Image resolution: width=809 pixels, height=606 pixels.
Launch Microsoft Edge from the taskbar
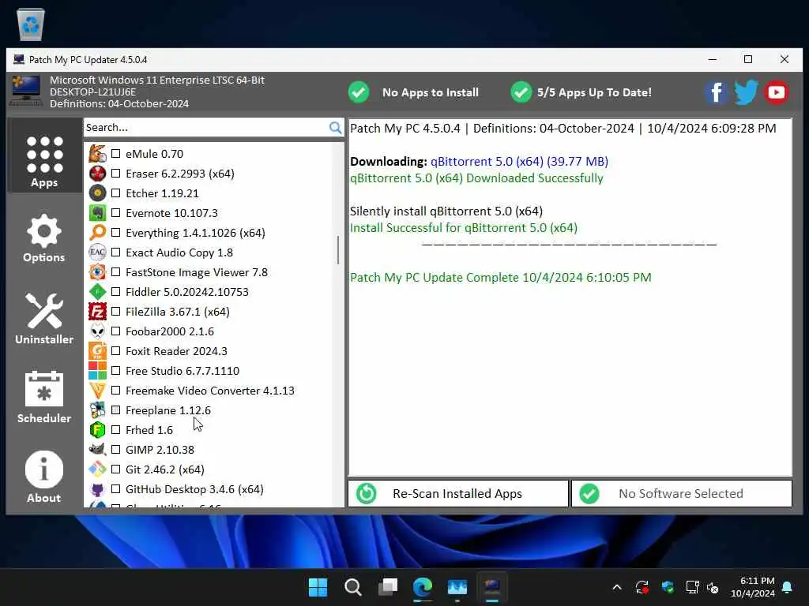(423, 587)
